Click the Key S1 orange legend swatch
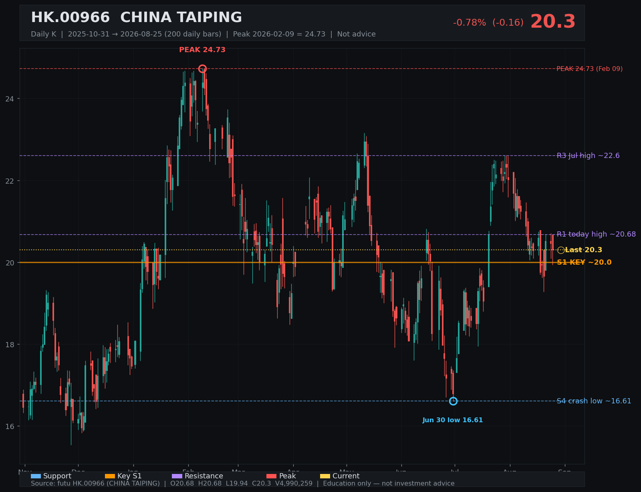Viewport: 641px width, 492px height. [x=110, y=476]
